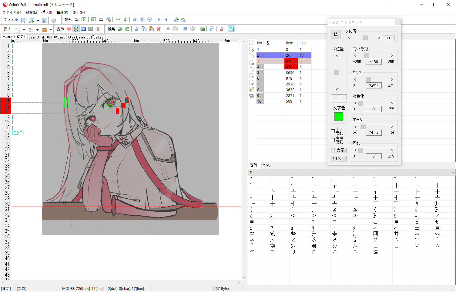Viewport: 456px width, 292px height.
Task: Click the settings gear icon in toolbar
Action: tap(54, 20)
